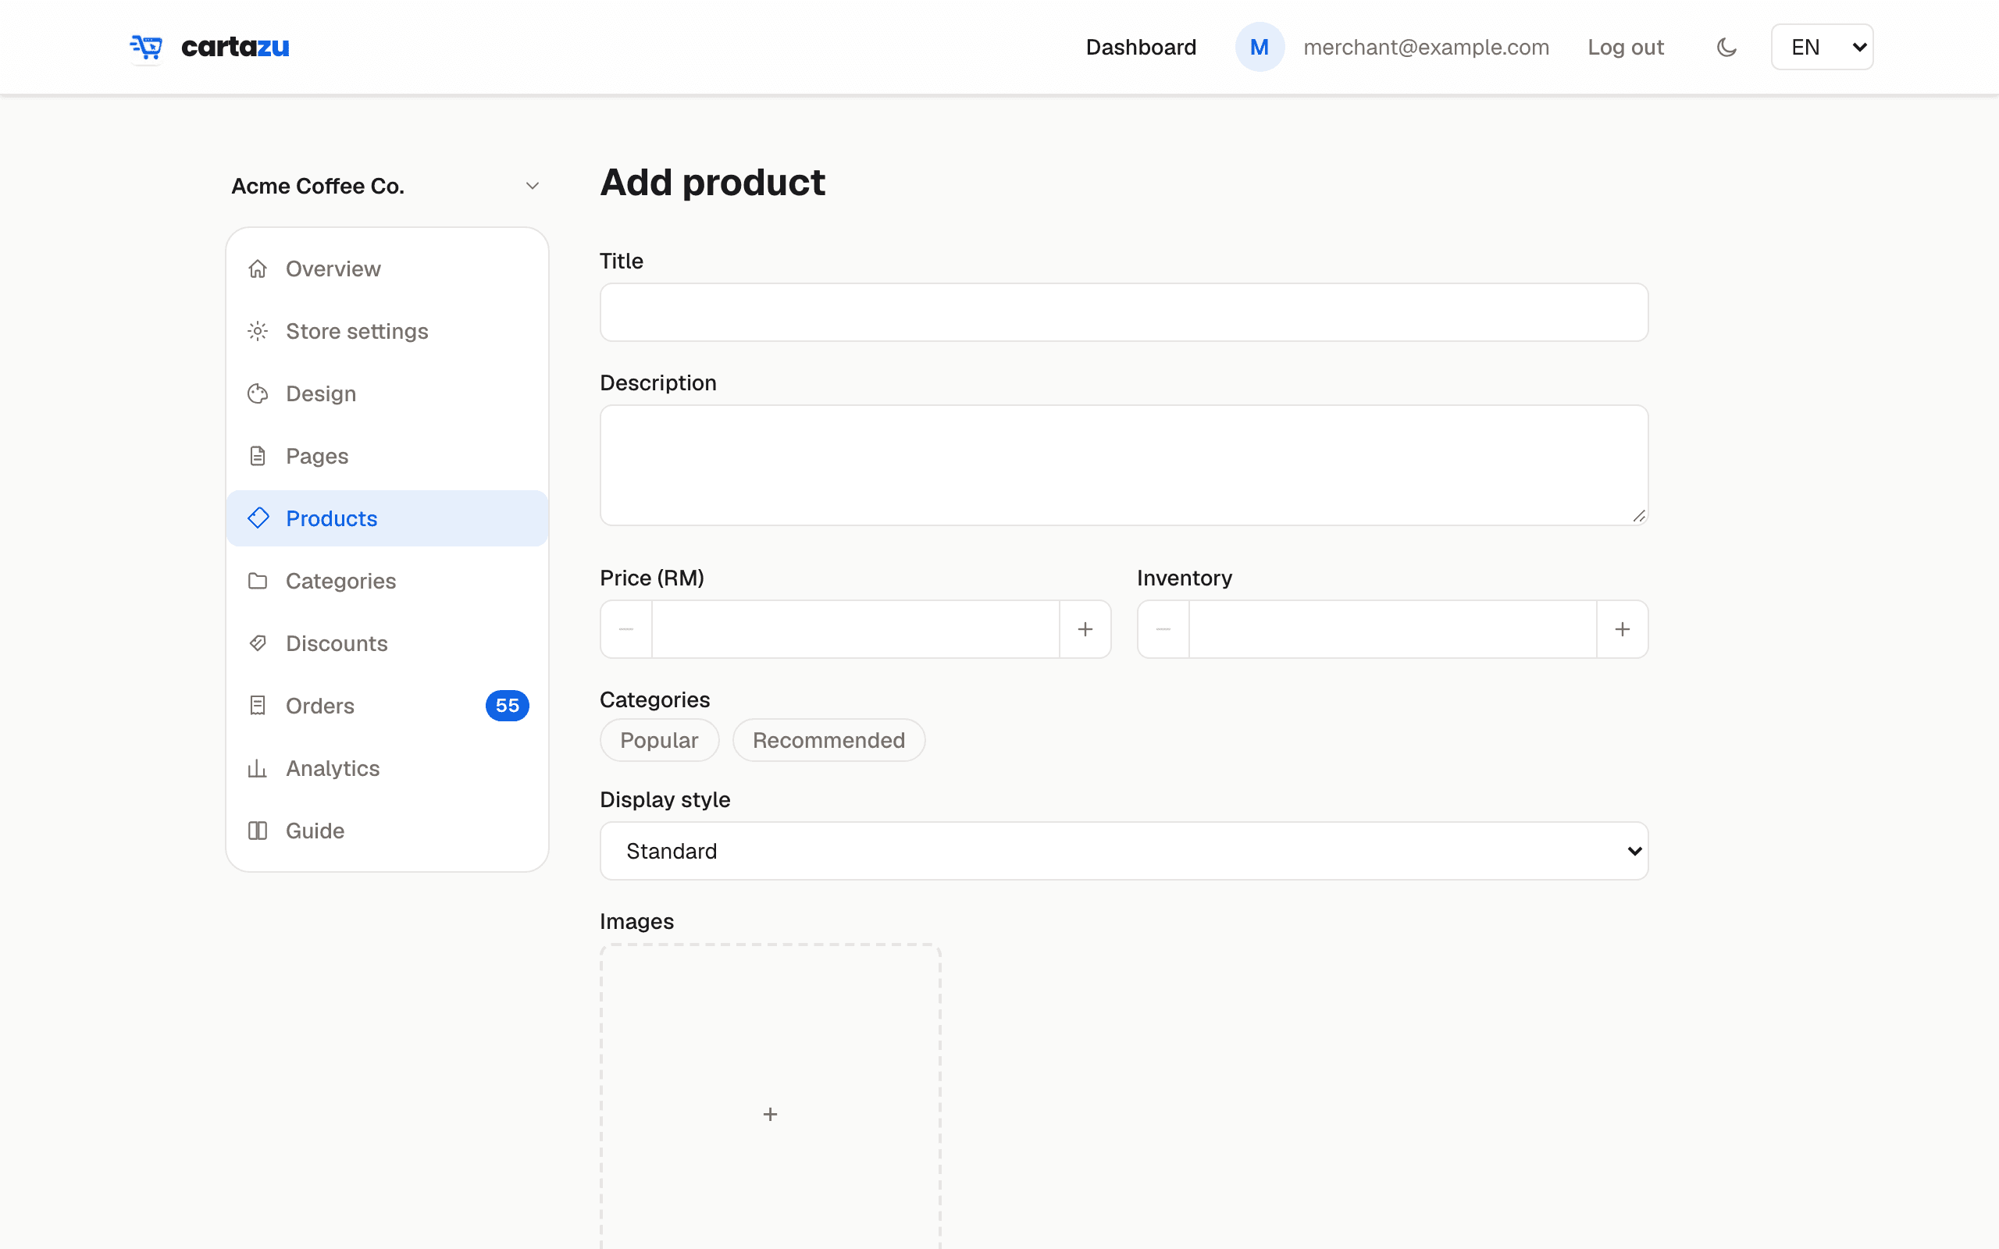This screenshot has height=1249, width=1999.
Task: Open the EN language dropdown
Action: (x=1822, y=47)
